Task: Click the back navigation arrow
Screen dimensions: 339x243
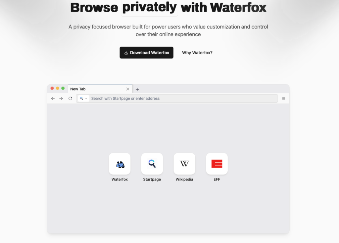Action: (53, 98)
